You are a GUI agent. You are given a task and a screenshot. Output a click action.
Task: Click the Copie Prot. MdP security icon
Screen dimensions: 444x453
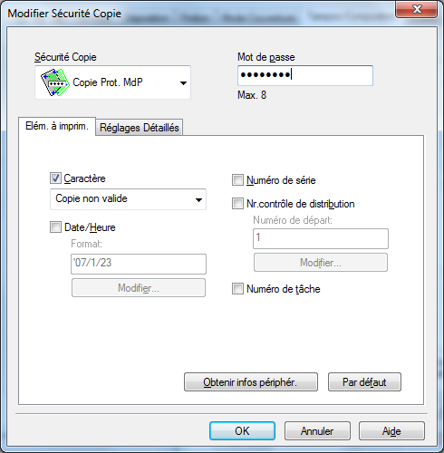click(54, 82)
